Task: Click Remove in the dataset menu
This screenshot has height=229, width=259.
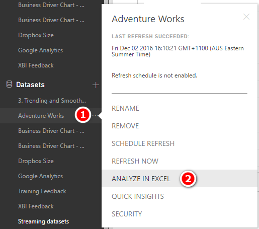Action: click(x=125, y=126)
